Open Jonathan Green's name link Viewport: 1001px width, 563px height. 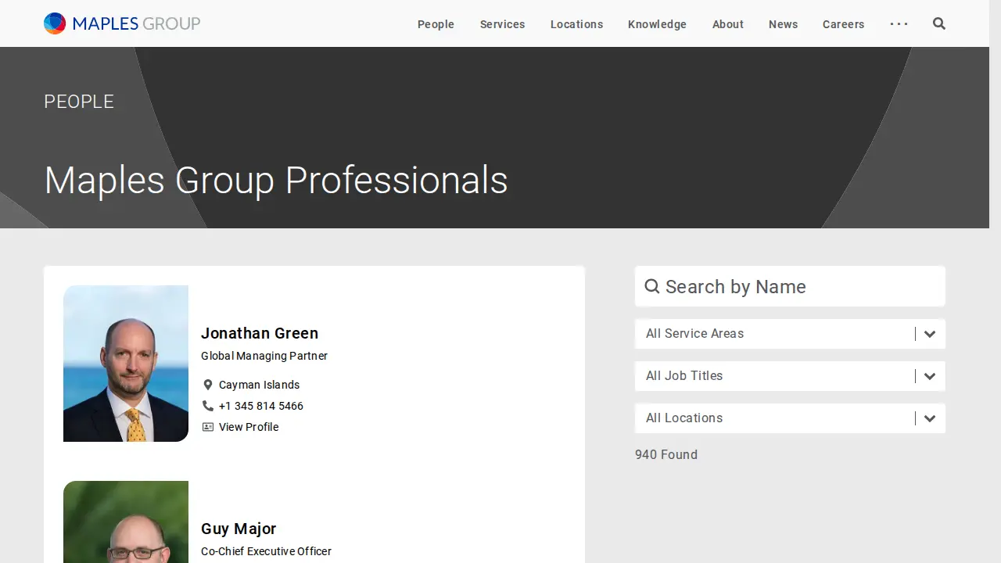260,333
